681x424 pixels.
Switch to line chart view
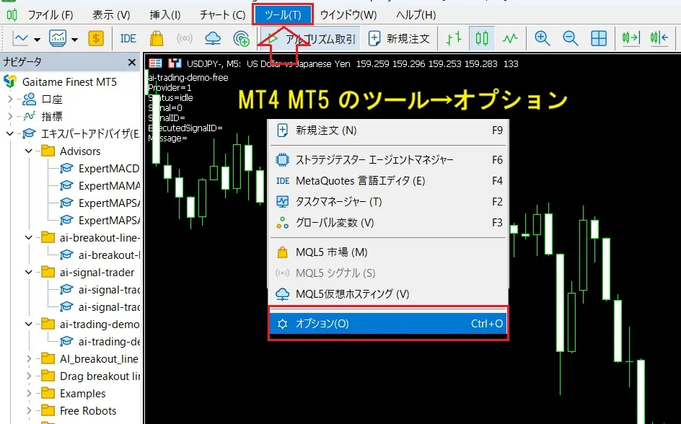coord(510,38)
